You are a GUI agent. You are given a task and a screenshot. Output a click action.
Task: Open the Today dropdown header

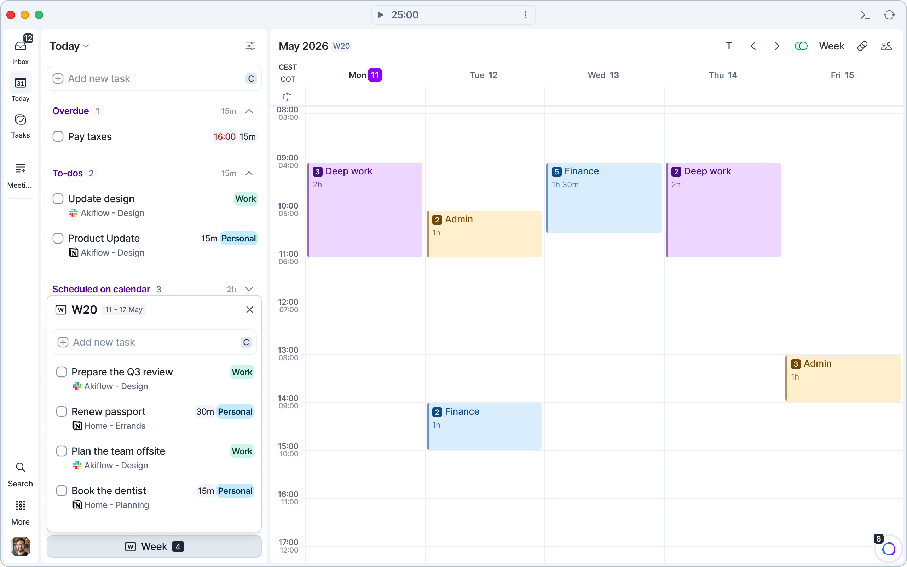click(69, 46)
